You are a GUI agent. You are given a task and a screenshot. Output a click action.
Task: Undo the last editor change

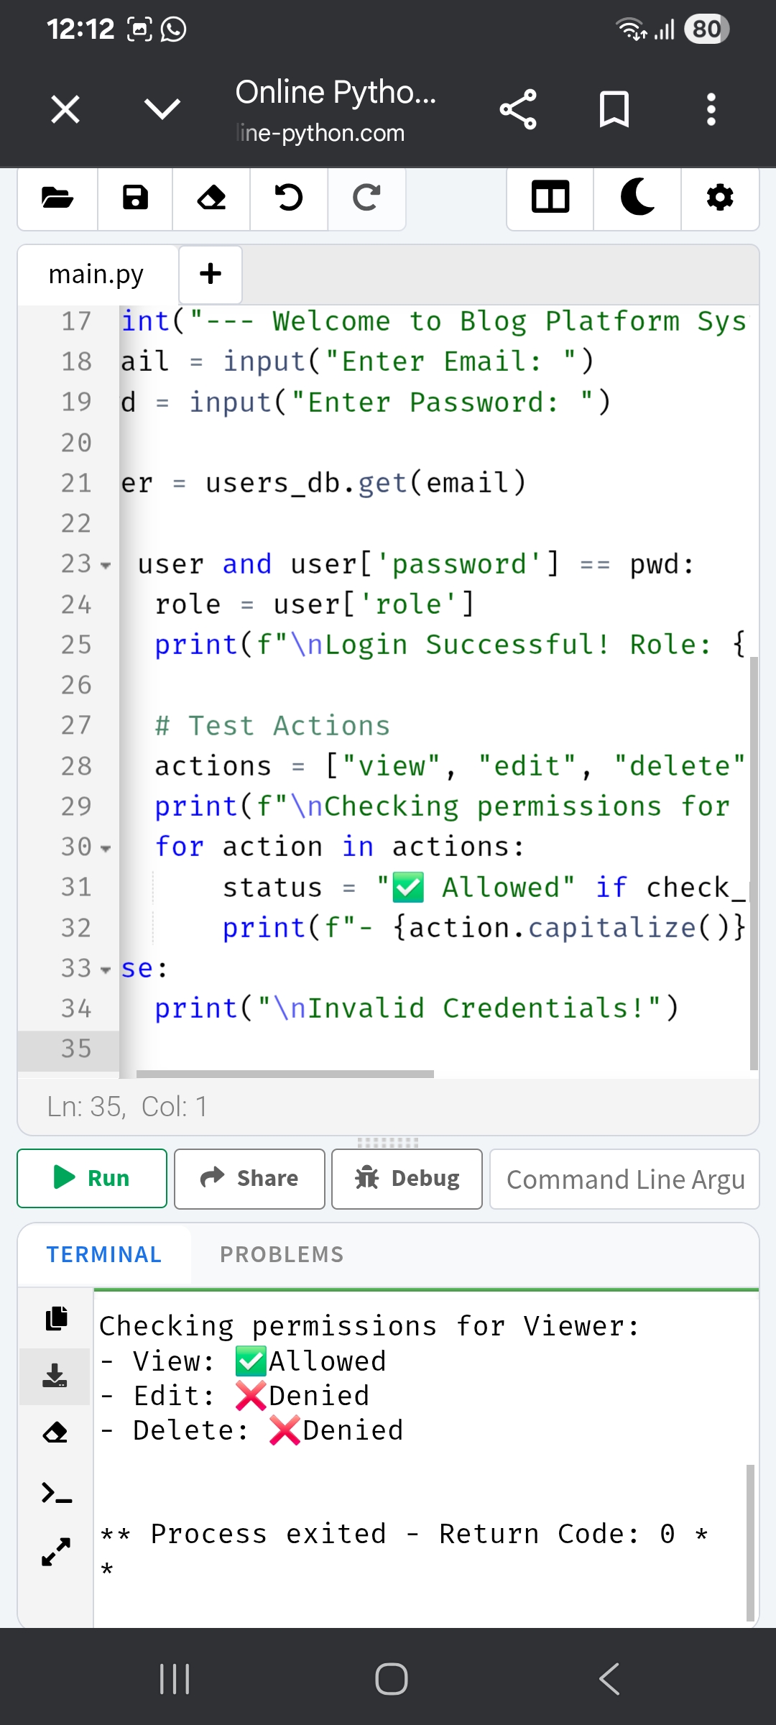[x=289, y=198]
